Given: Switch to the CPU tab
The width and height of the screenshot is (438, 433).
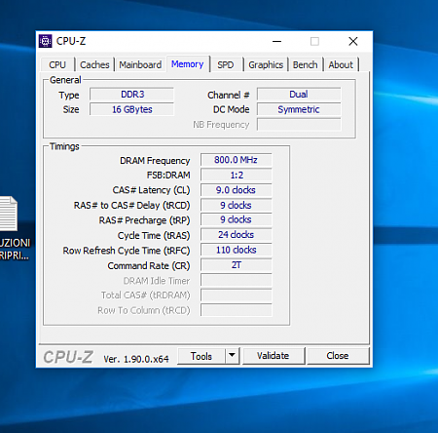Looking at the screenshot, I should (x=57, y=64).
